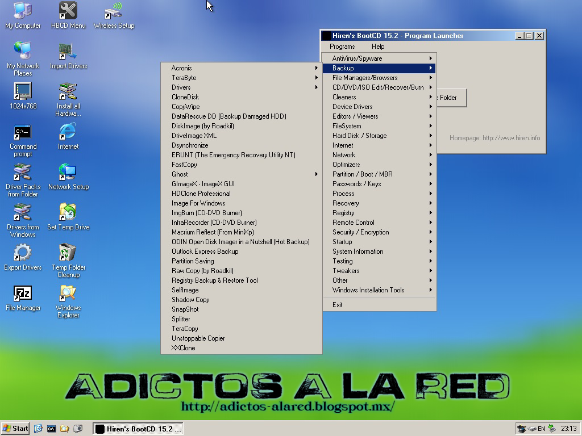Click Internet quick launch icon beside Start
Screen dimensions: 582x436
click(38, 429)
